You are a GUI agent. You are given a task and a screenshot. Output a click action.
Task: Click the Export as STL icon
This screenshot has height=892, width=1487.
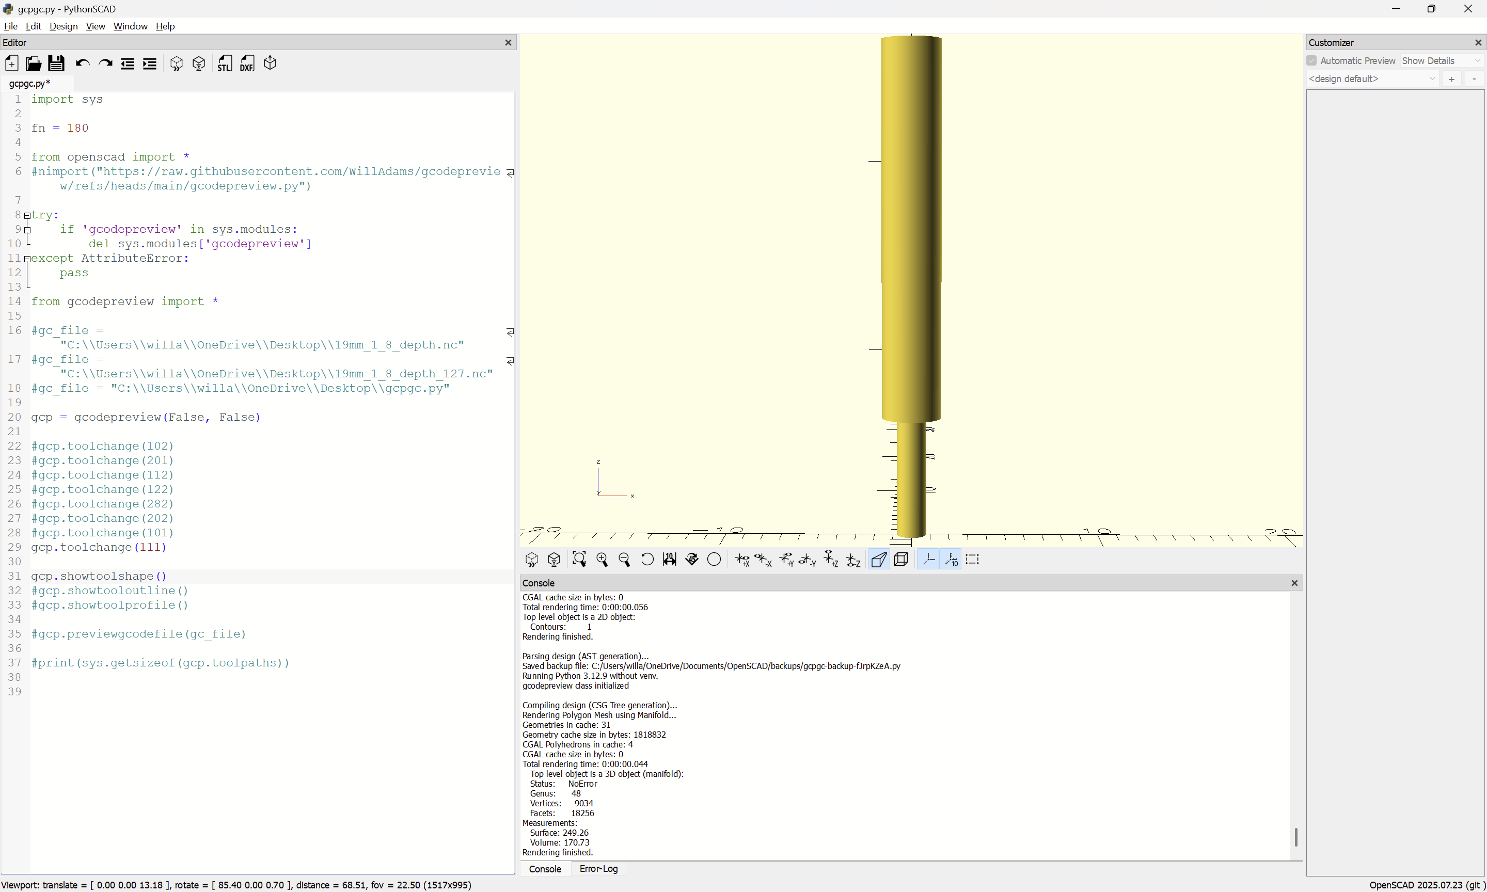pos(224,63)
